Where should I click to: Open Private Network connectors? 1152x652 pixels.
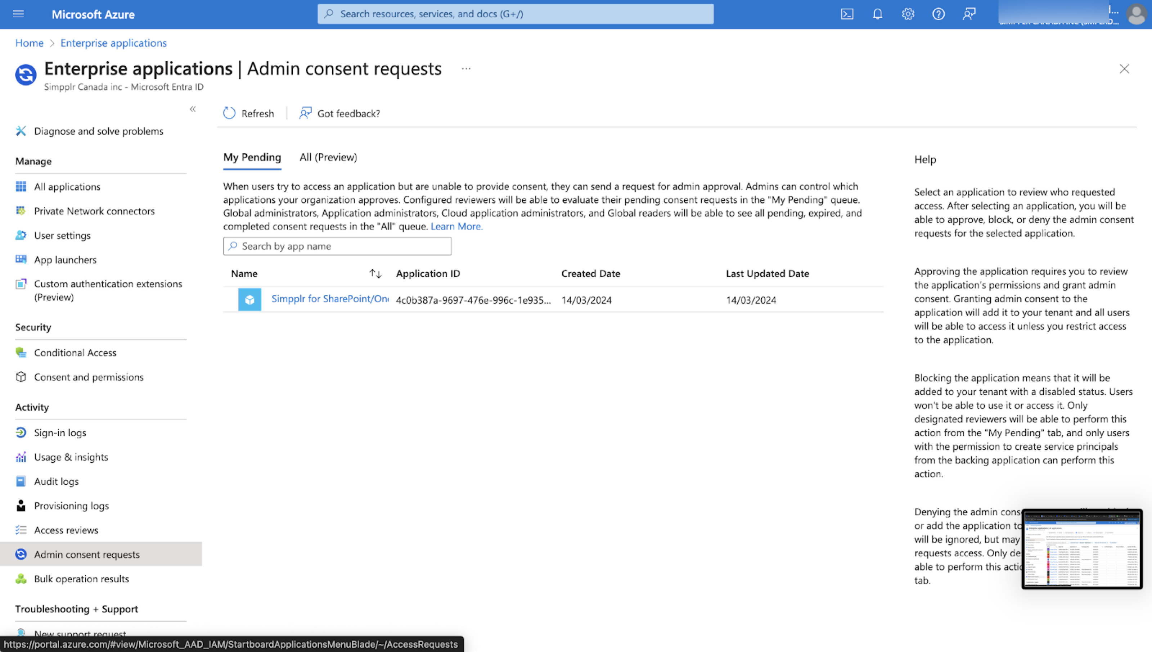pyautogui.click(x=94, y=211)
